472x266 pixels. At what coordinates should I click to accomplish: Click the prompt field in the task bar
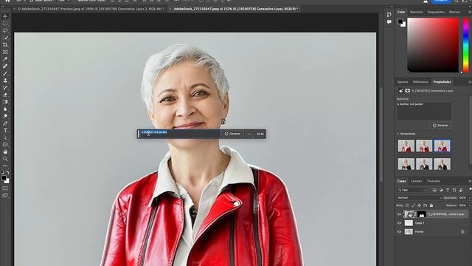180,134
